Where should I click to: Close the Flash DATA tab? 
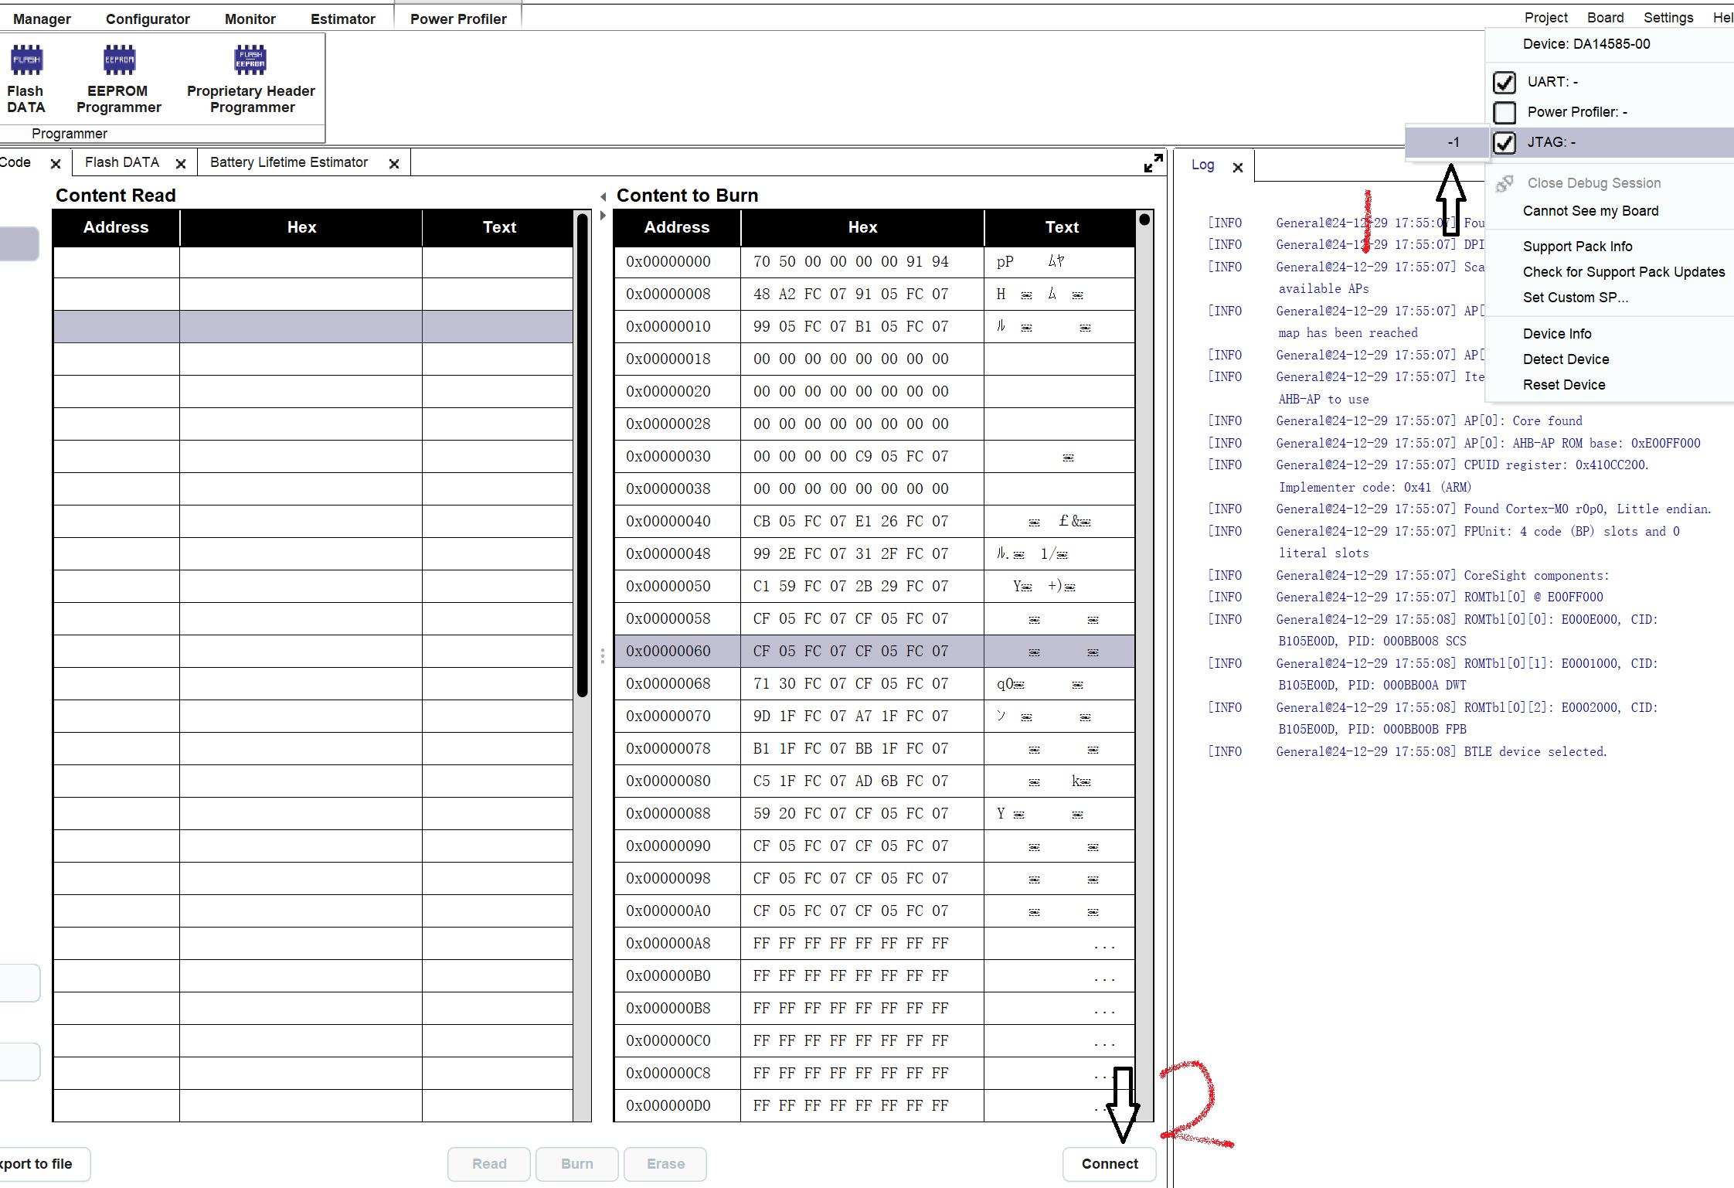click(x=181, y=164)
